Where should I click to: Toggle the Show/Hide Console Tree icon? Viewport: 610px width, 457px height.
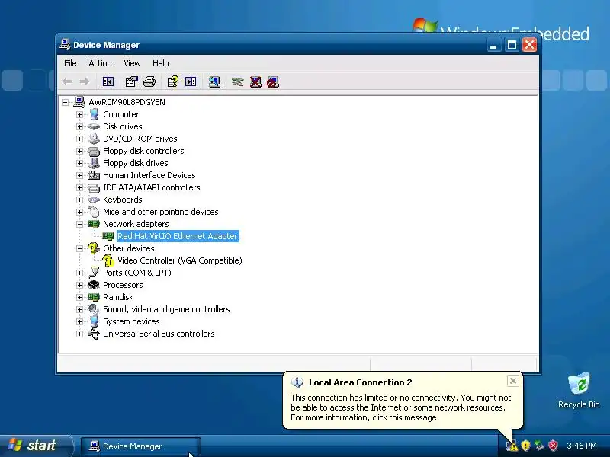(x=108, y=81)
